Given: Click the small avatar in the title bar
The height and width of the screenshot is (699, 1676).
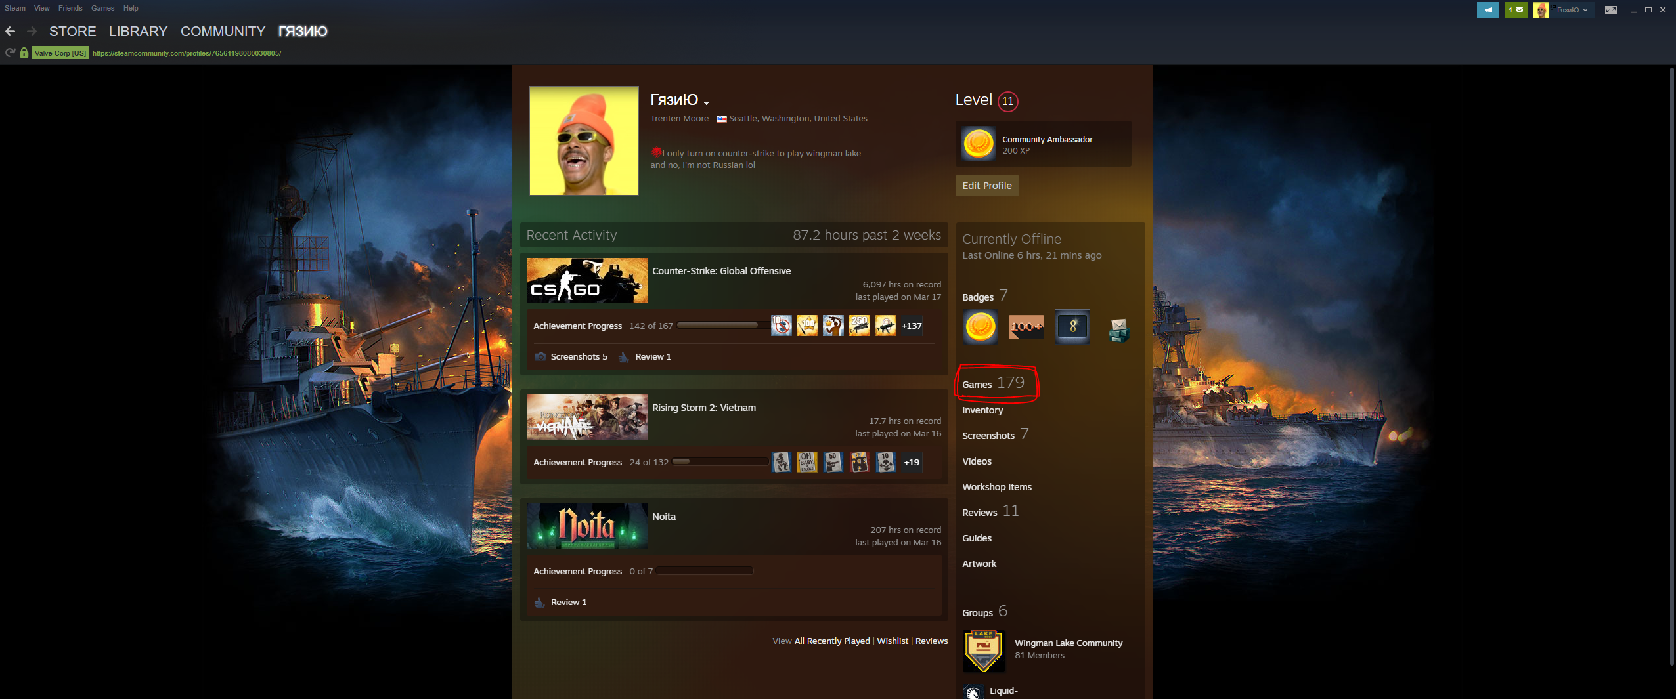Looking at the screenshot, I should coord(1541,10).
